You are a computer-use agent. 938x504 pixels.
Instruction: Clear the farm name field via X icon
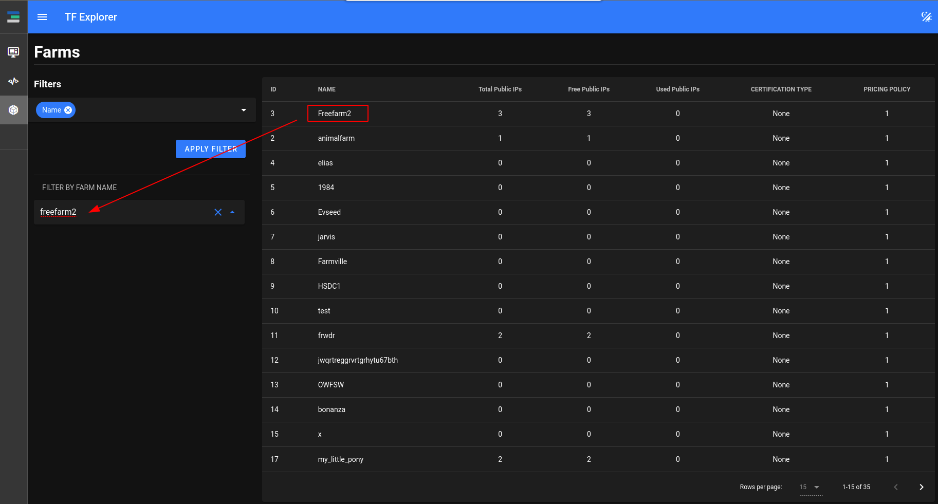coord(218,212)
